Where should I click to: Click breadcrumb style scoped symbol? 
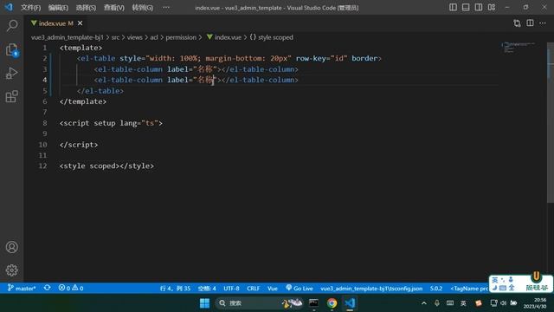pos(271,37)
